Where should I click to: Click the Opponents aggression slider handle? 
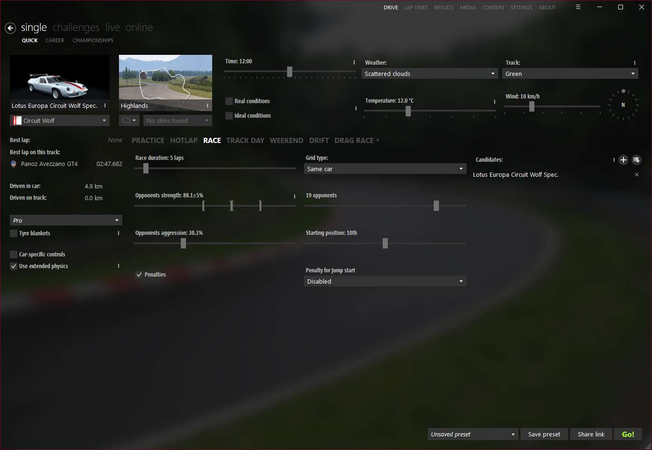pos(183,243)
